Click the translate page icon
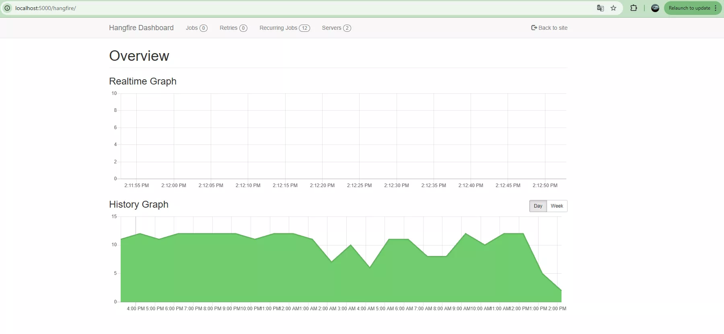 pyautogui.click(x=600, y=8)
